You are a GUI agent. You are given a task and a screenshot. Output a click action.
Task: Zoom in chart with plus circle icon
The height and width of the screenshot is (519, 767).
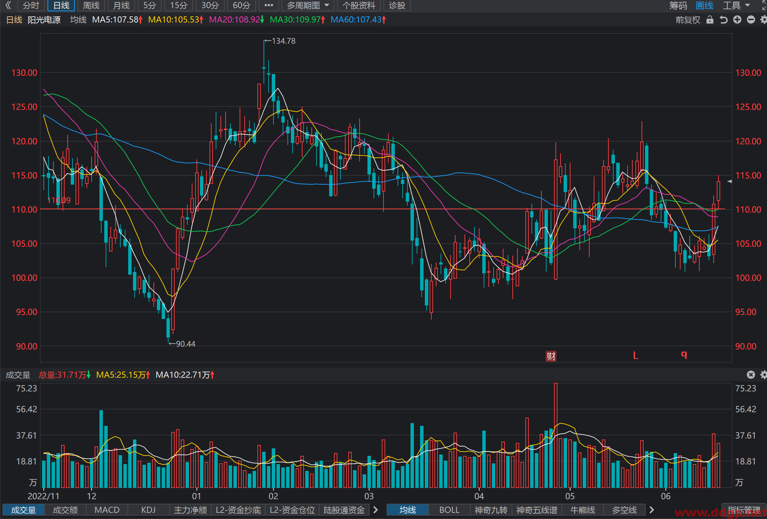[x=737, y=20]
